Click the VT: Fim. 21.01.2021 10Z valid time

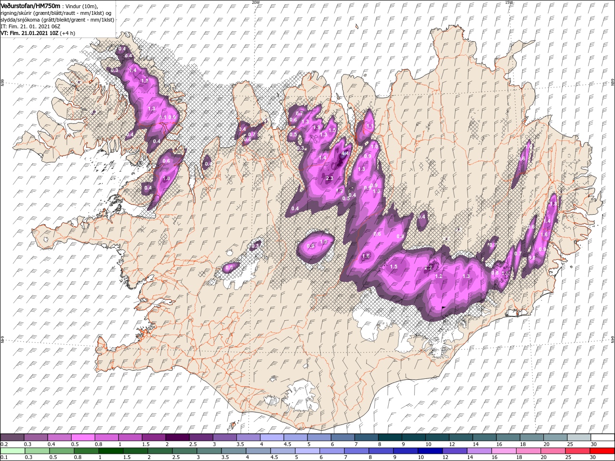(29, 33)
